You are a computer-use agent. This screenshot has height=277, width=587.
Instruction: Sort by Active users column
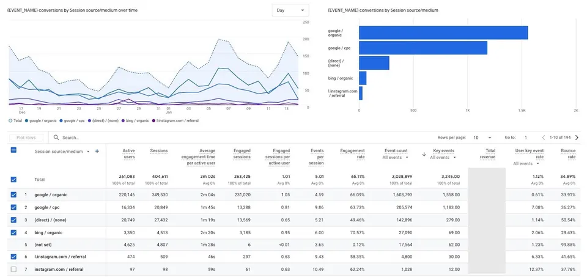pyautogui.click(x=128, y=154)
